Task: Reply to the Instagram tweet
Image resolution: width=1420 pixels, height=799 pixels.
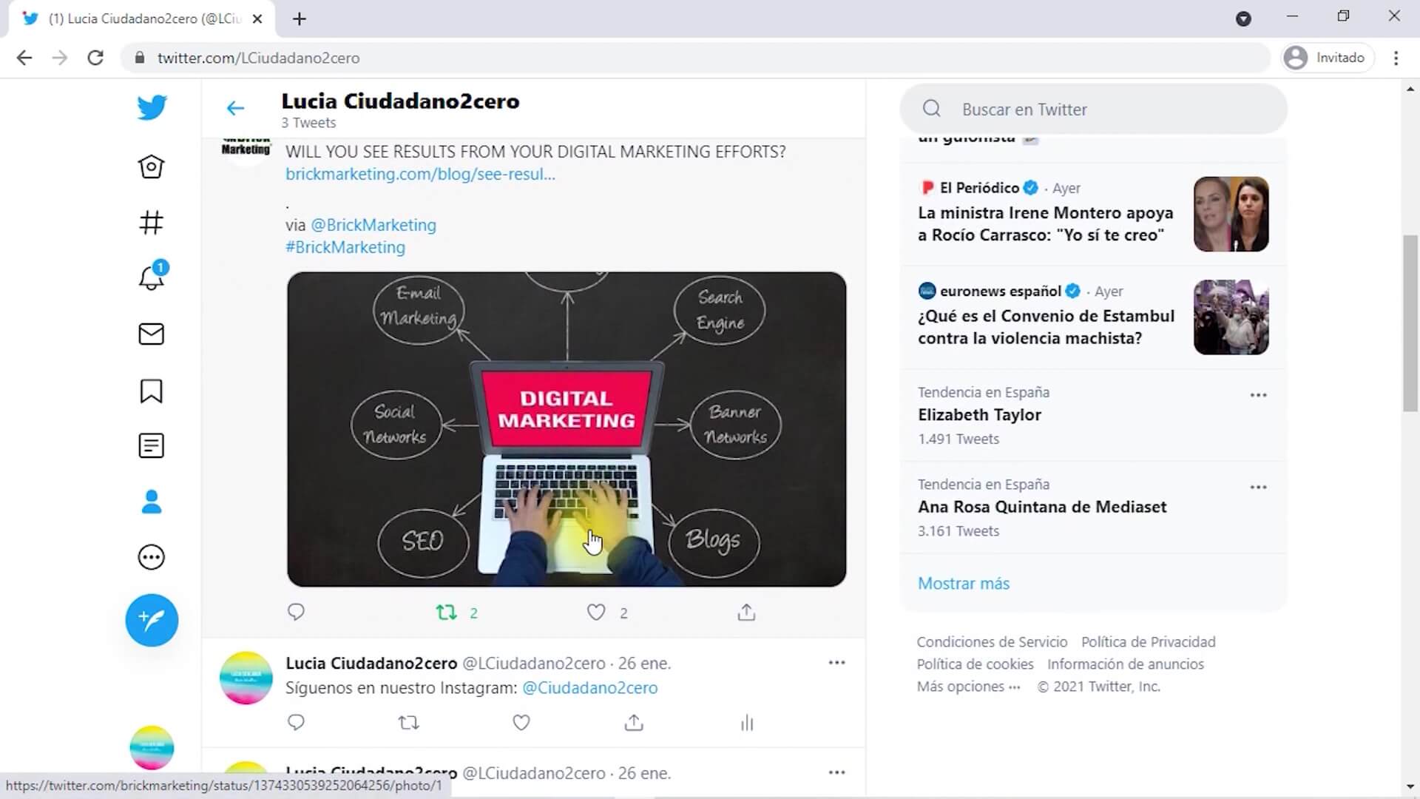Action: tap(296, 722)
